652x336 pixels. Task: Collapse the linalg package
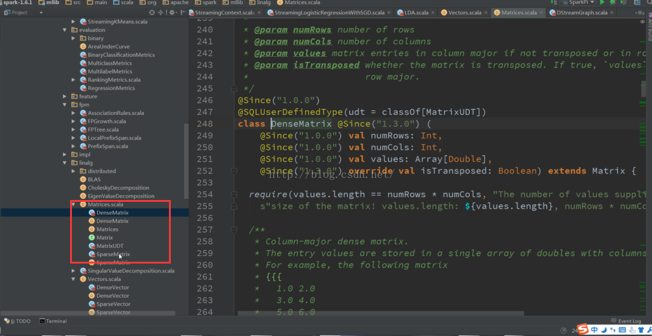tap(65, 163)
